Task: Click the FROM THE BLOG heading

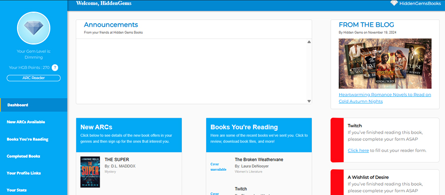Action: (367, 25)
